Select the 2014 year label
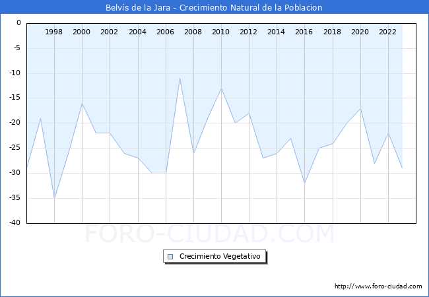This screenshot has width=429, height=297. 276,32
